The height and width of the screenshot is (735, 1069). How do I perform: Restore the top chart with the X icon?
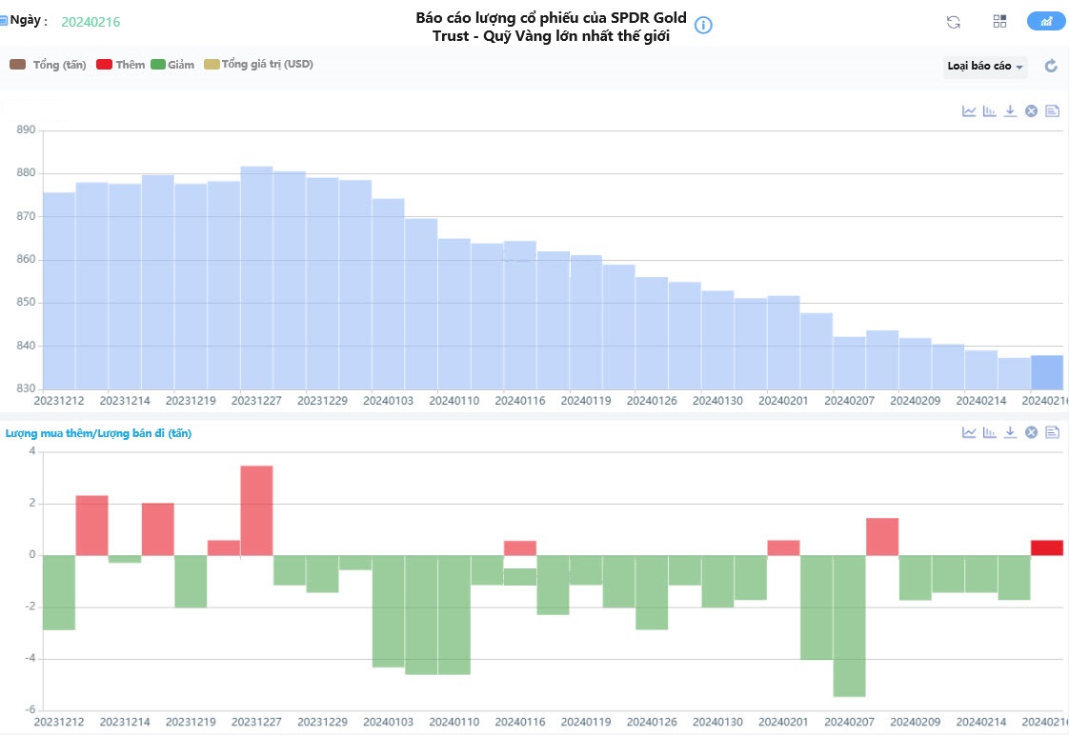1032,111
